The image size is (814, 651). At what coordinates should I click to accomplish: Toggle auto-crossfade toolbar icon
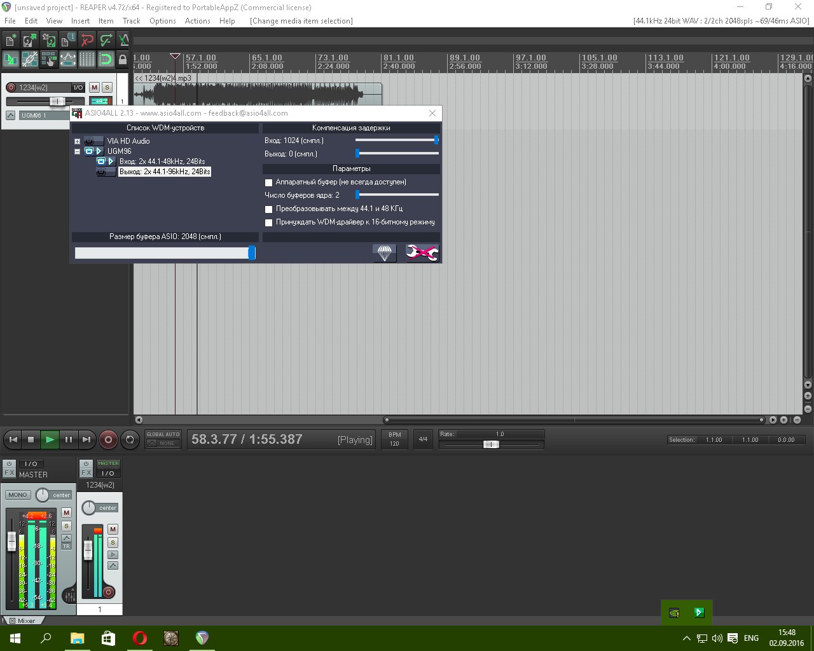coord(11,59)
